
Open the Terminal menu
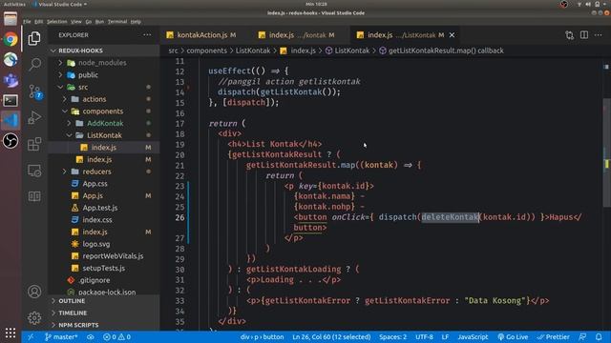(x=117, y=22)
